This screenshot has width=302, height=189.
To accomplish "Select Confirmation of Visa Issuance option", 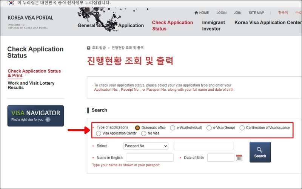I will [242, 128].
